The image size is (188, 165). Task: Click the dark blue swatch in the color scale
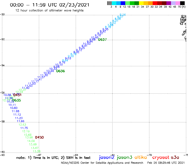tap(123, 3)
